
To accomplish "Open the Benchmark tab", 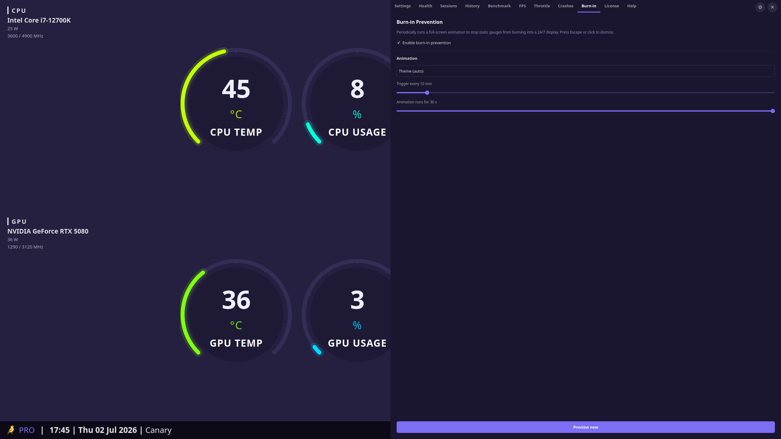I will pos(499,6).
